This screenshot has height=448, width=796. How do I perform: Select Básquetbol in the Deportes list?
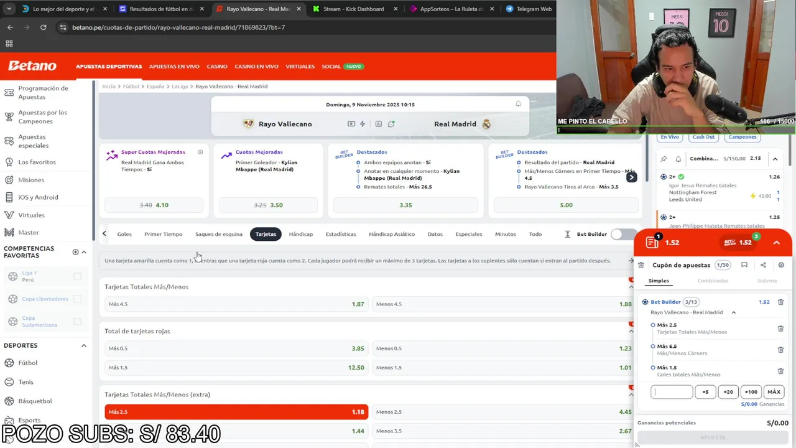pos(35,401)
